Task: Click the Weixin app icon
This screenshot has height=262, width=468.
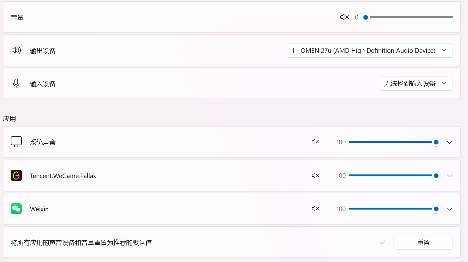Action: [16, 209]
